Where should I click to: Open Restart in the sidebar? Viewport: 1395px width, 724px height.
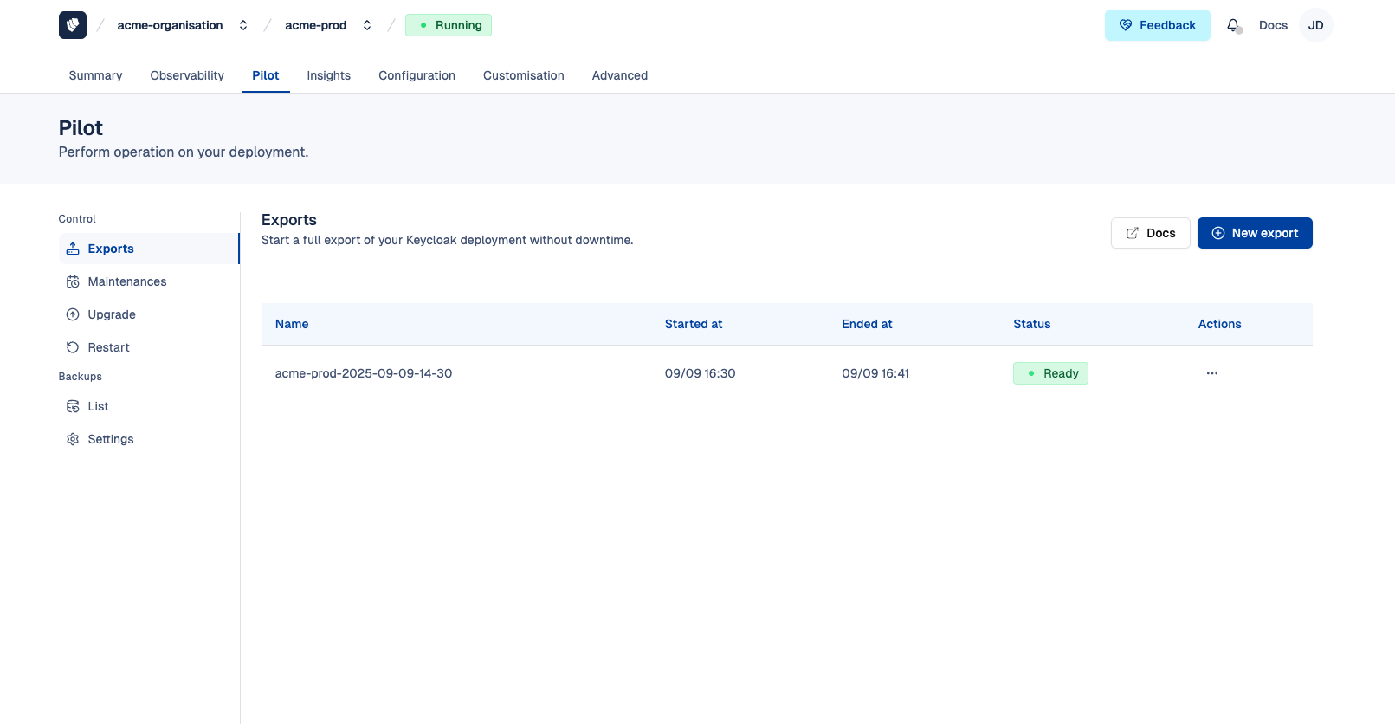click(x=149, y=347)
